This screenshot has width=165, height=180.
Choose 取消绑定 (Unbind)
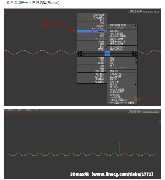100,26
